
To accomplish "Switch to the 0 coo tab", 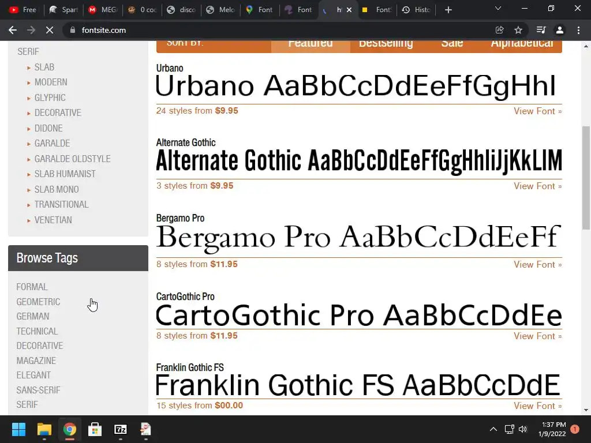I will click(142, 10).
